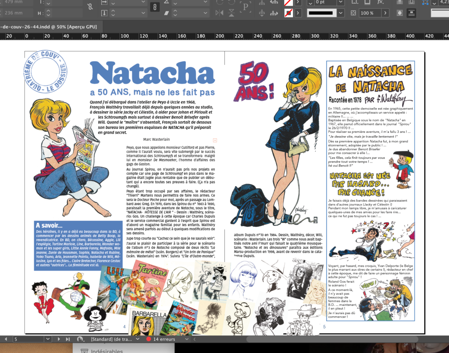Click the shear X angle icon
Screen dimensions: 449x353
tap(166, 13)
